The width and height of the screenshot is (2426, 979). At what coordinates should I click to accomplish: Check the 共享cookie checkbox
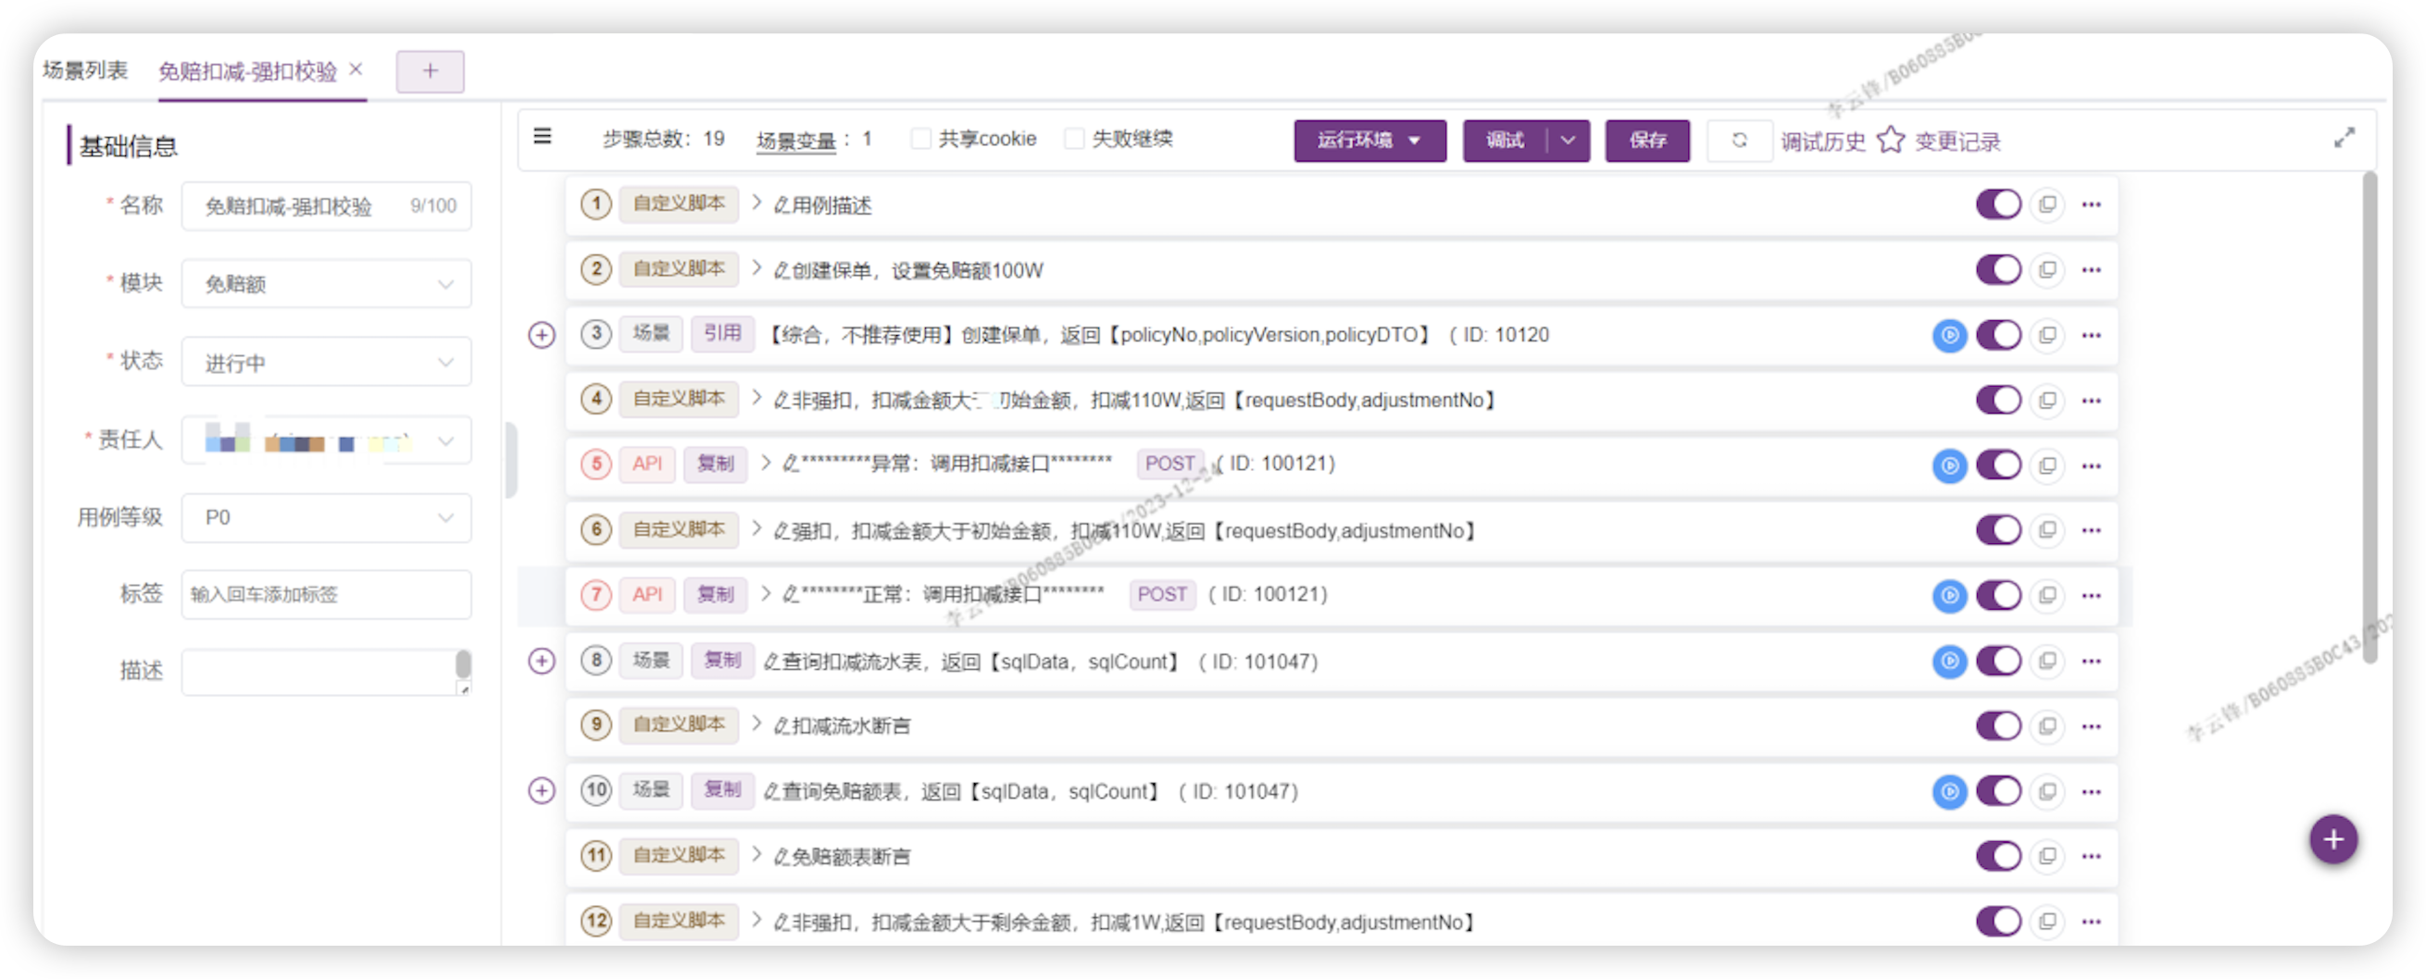pos(920,140)
